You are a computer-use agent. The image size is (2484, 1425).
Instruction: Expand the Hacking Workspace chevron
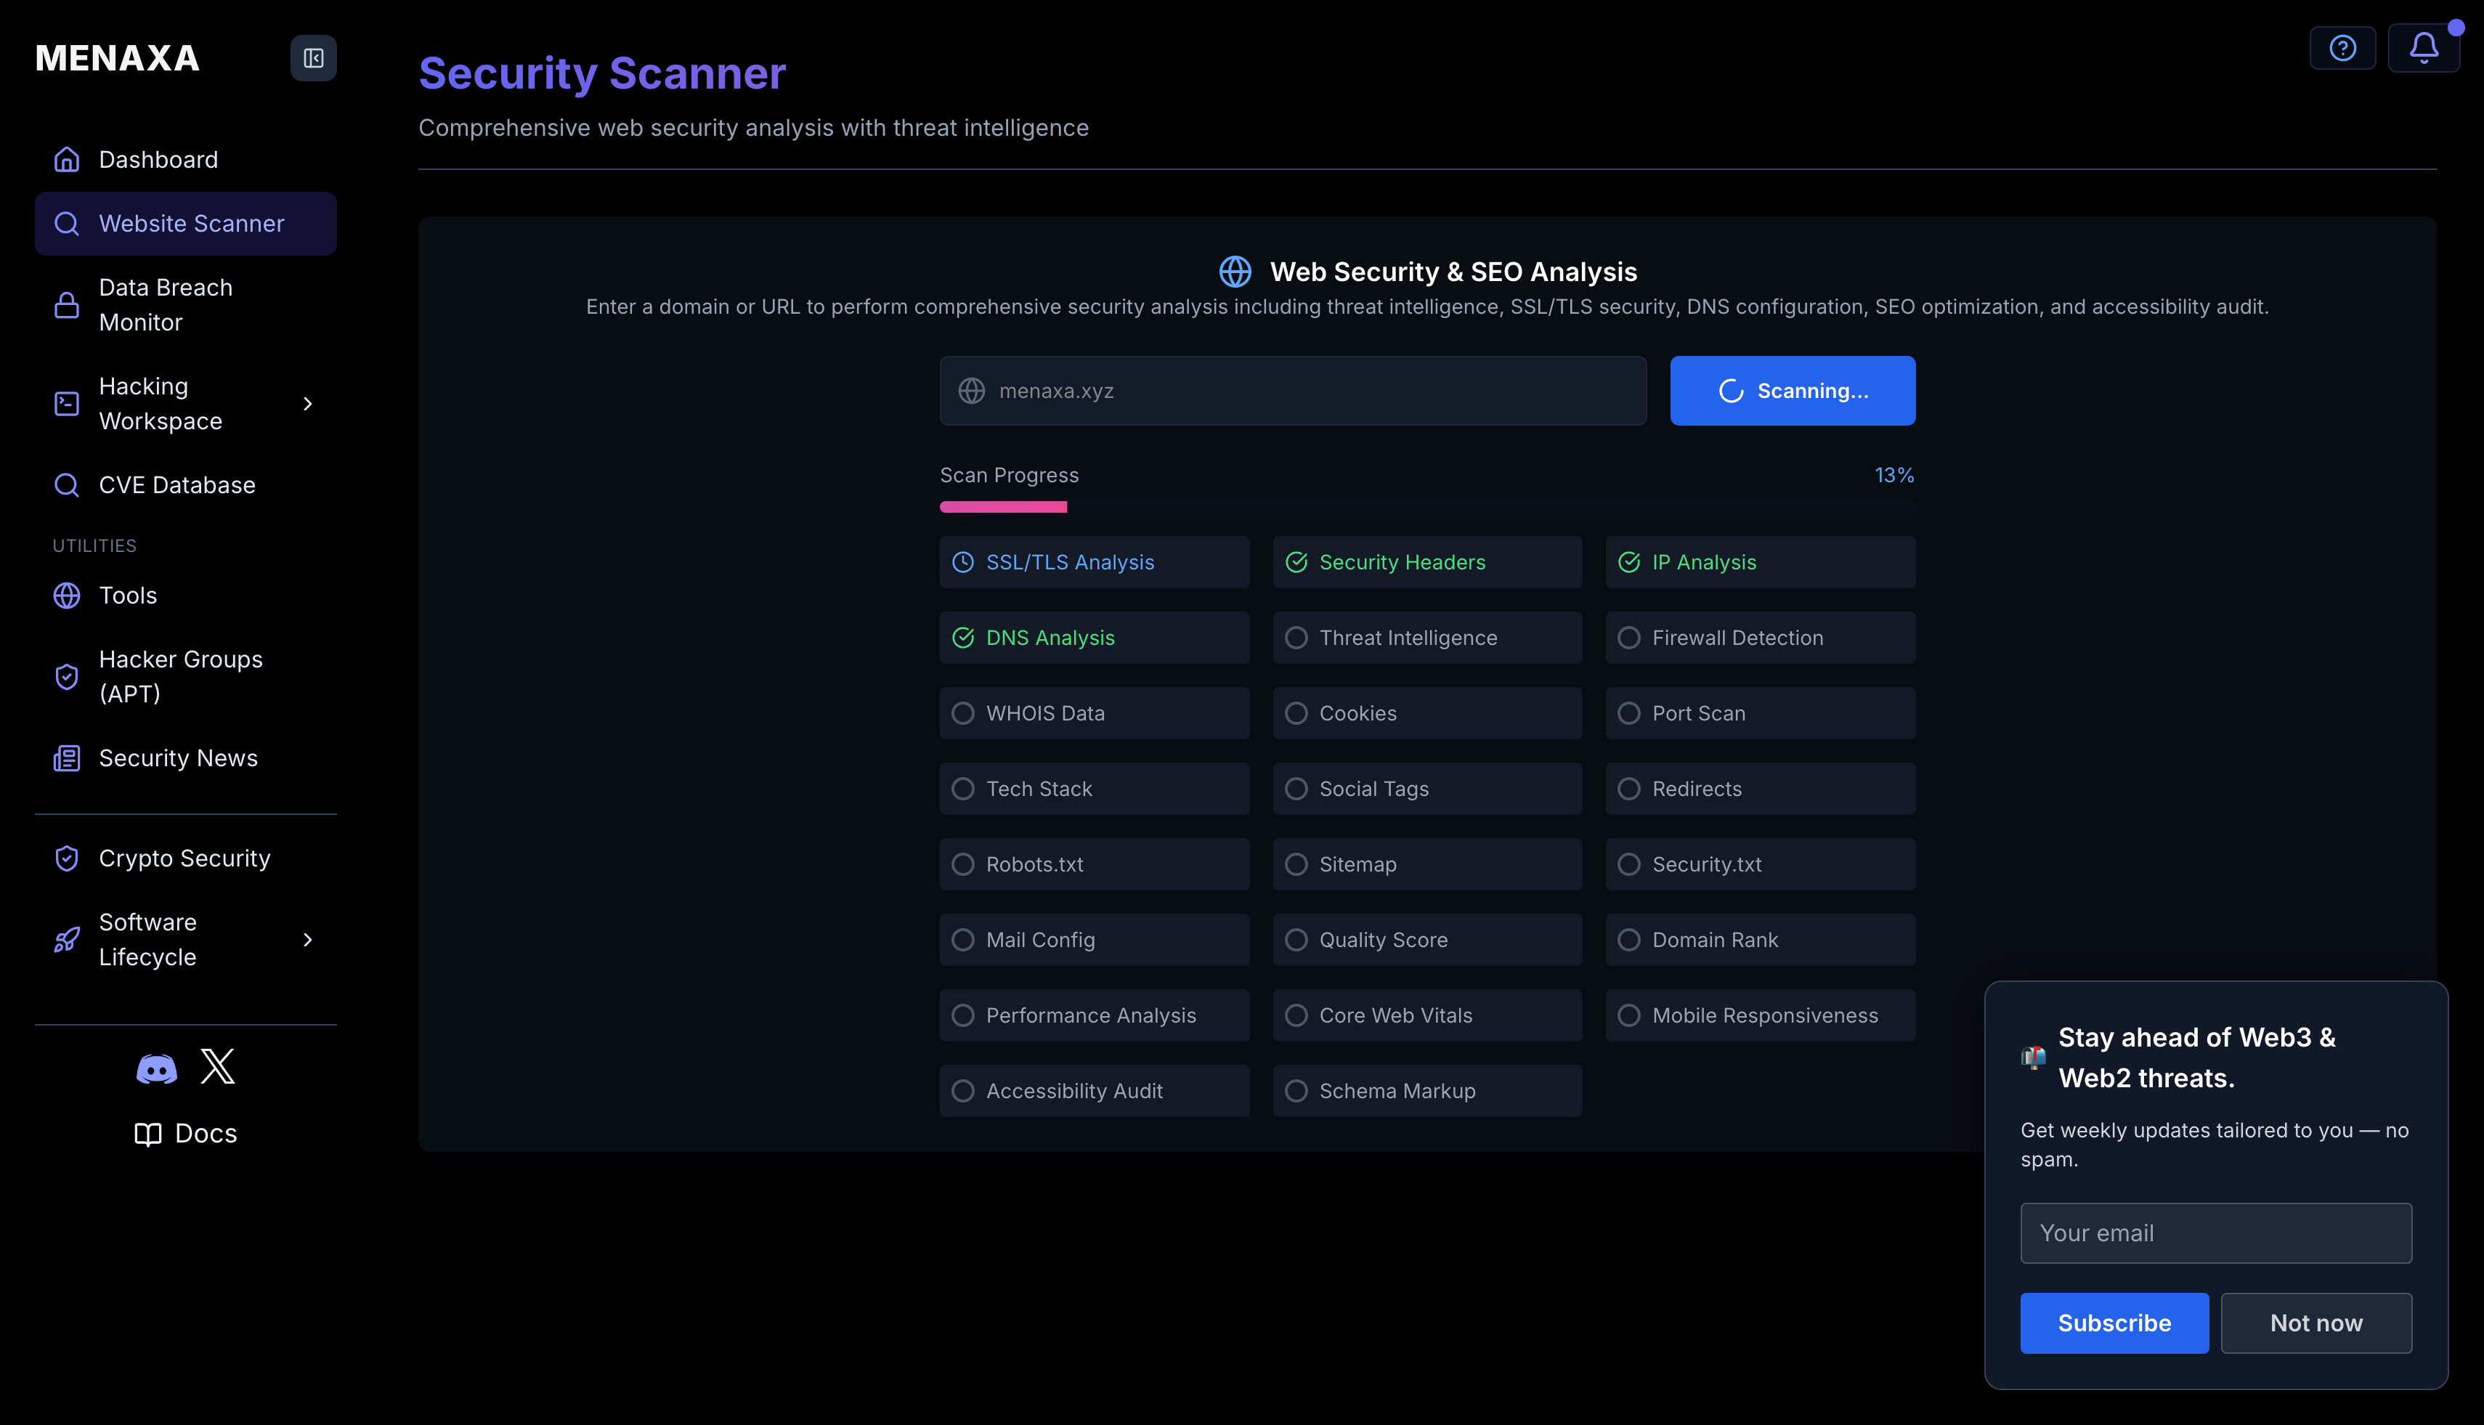point(307,403)
